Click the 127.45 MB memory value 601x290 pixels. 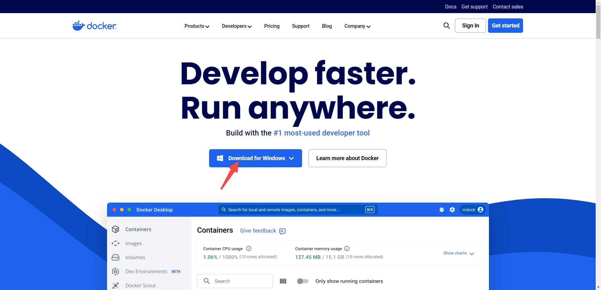pyautogui.click(x=308, y=257)
